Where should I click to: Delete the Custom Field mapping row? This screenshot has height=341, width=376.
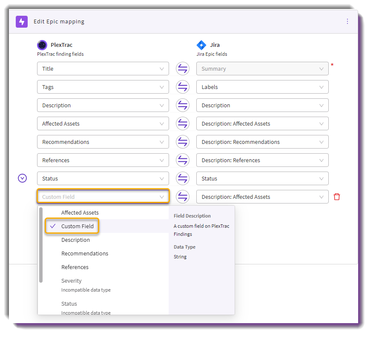pyautogui.click(x=337, y=197)
